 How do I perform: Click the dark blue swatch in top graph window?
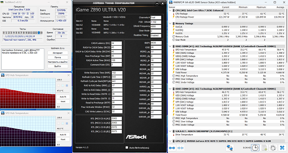click(x=67, y=85)
